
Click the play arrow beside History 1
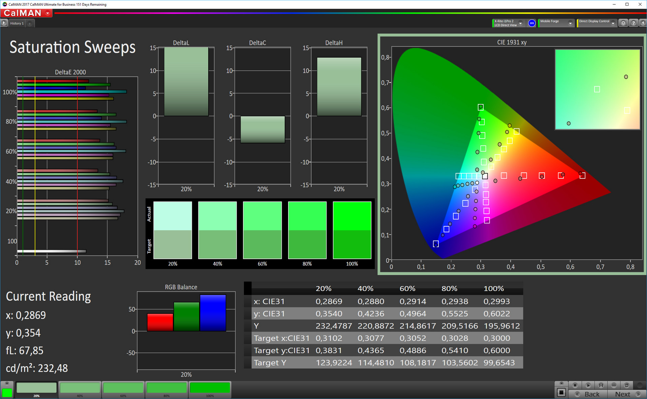click(4, 23)
